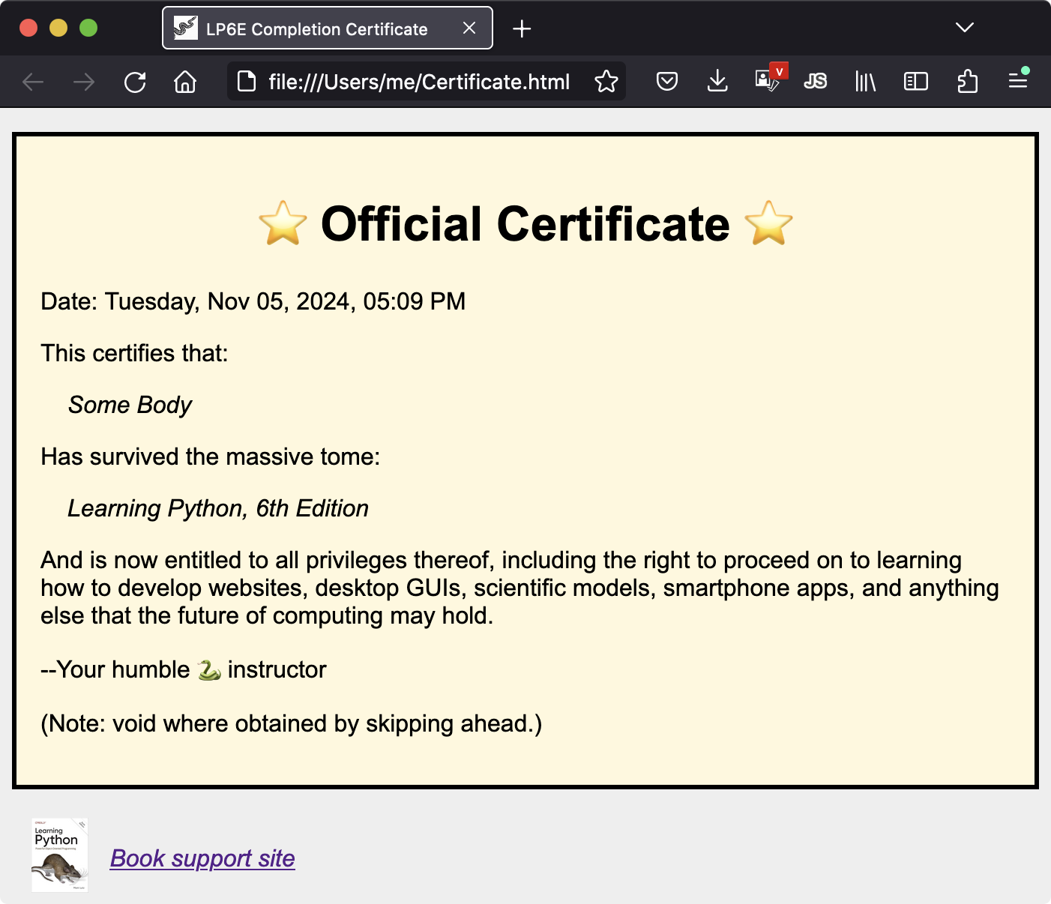Toggle the sidebar view
This screenshot has width=1051, height=904.
(915, 82)
